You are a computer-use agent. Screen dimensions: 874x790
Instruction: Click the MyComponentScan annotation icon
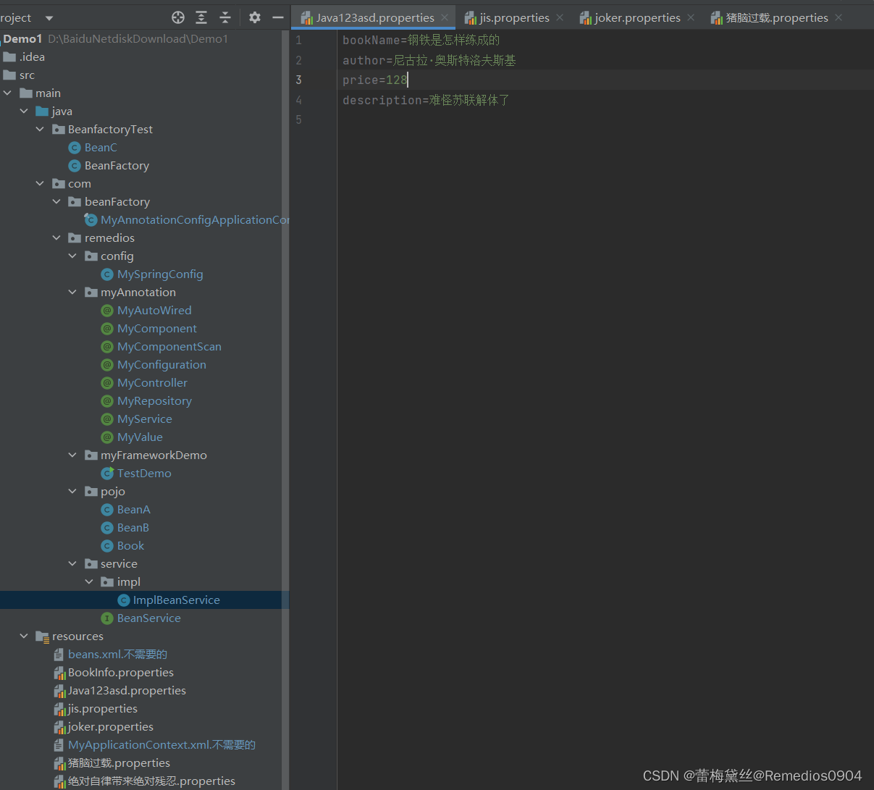[x=107, y=347]
